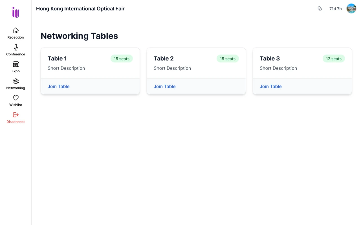Click the 15 seats badge on Table 2
This screenshot has width=361, height=225.
click(228, 59)
